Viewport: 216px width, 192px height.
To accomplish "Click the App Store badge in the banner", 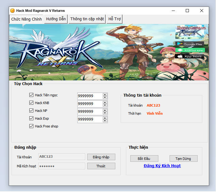I will click(190, 56).
